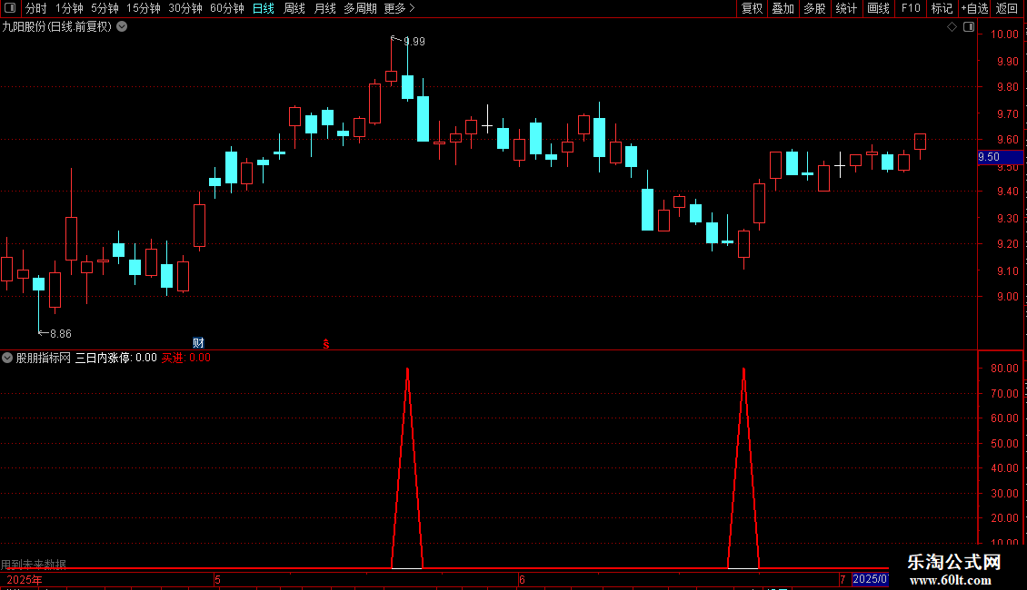1027x590 pixels.
Task: Click the 股朋指标网 indicator name
Action: point(44,358)
